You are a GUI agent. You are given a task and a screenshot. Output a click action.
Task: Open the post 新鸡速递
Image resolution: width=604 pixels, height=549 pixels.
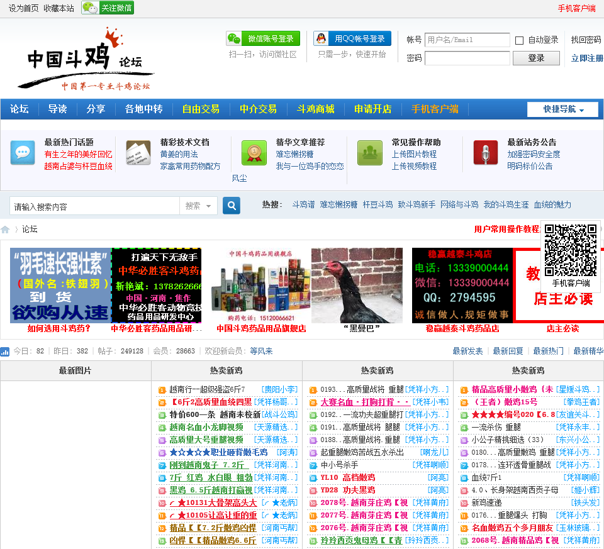pos(486,503)
